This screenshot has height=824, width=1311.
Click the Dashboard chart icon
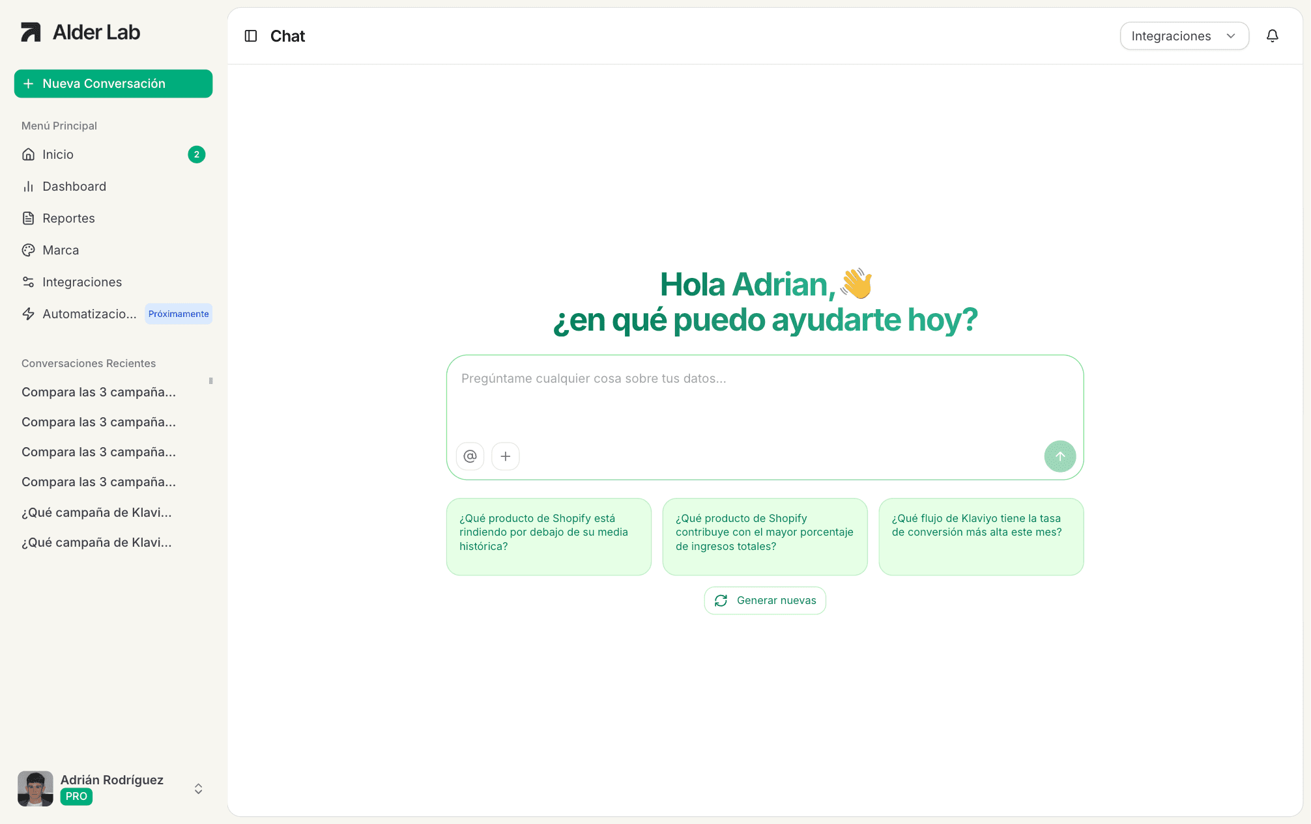29,186
